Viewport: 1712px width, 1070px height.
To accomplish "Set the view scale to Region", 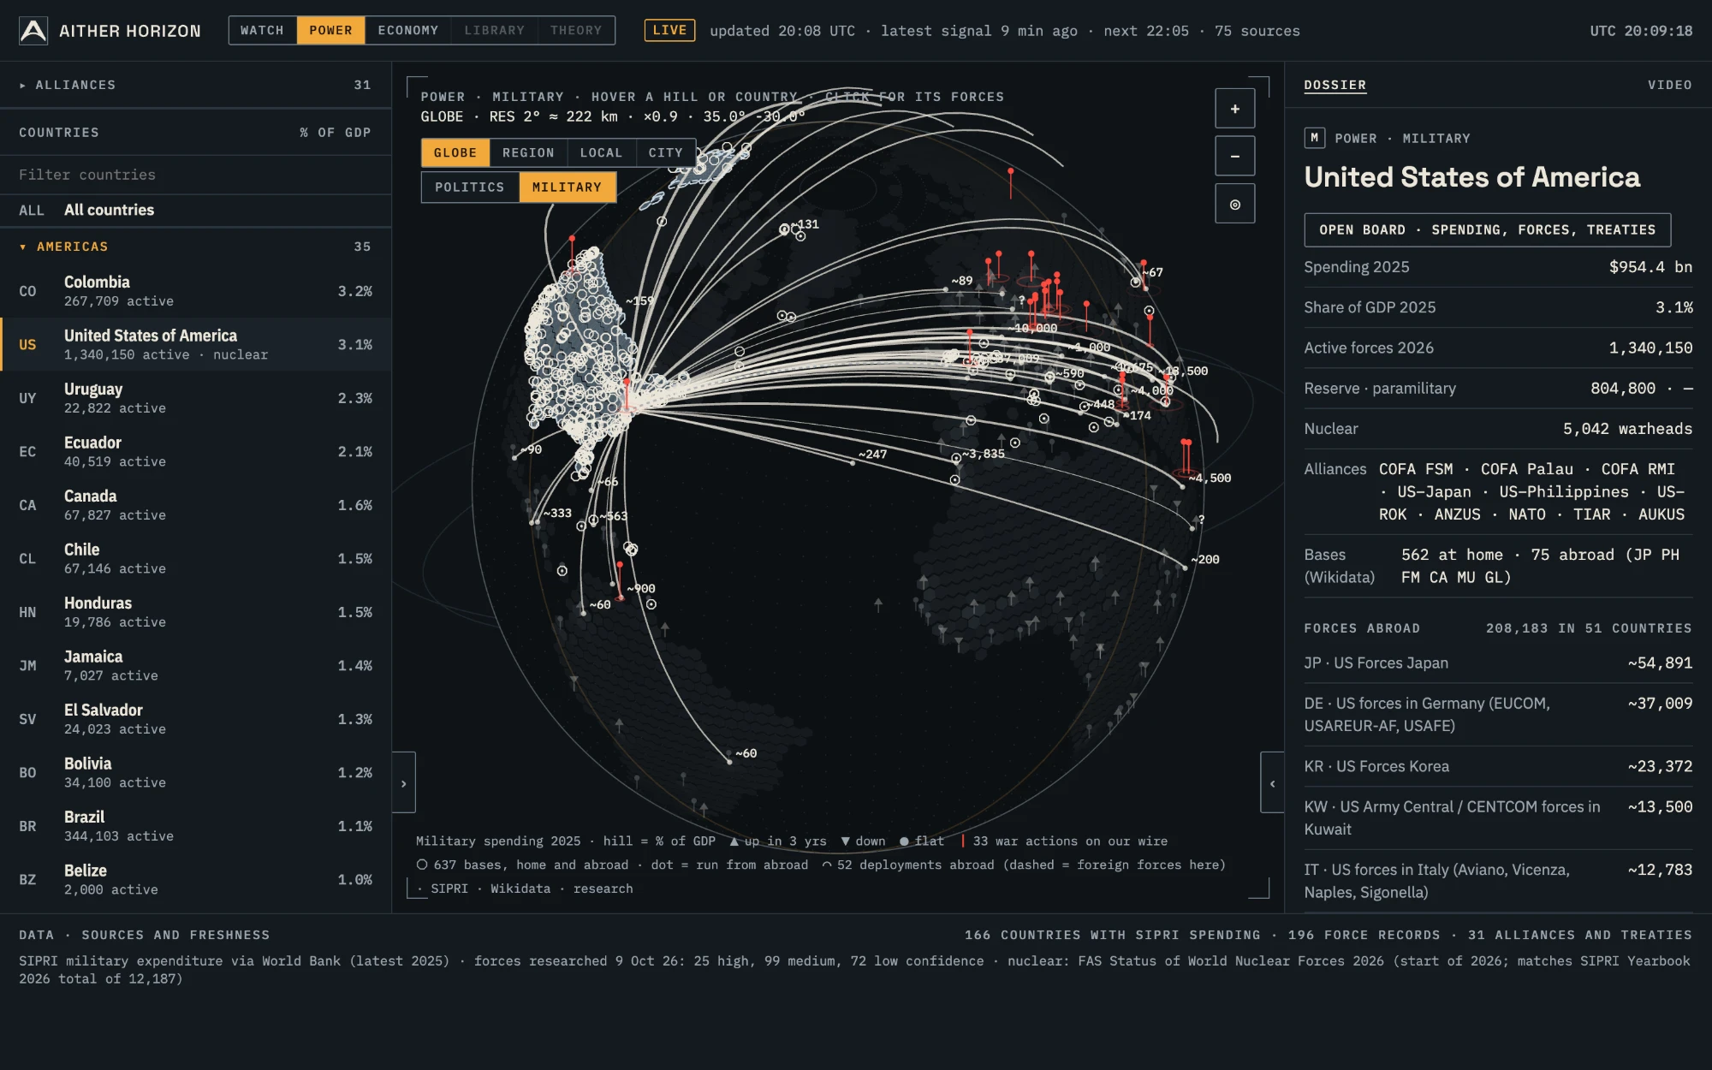I will click(x=528, y=152).
